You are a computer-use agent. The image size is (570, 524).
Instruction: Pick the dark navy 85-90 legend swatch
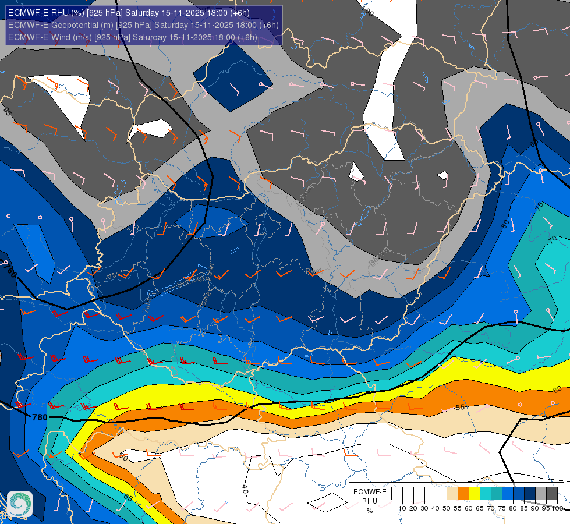pyautogui.click(x=530, y=494)
